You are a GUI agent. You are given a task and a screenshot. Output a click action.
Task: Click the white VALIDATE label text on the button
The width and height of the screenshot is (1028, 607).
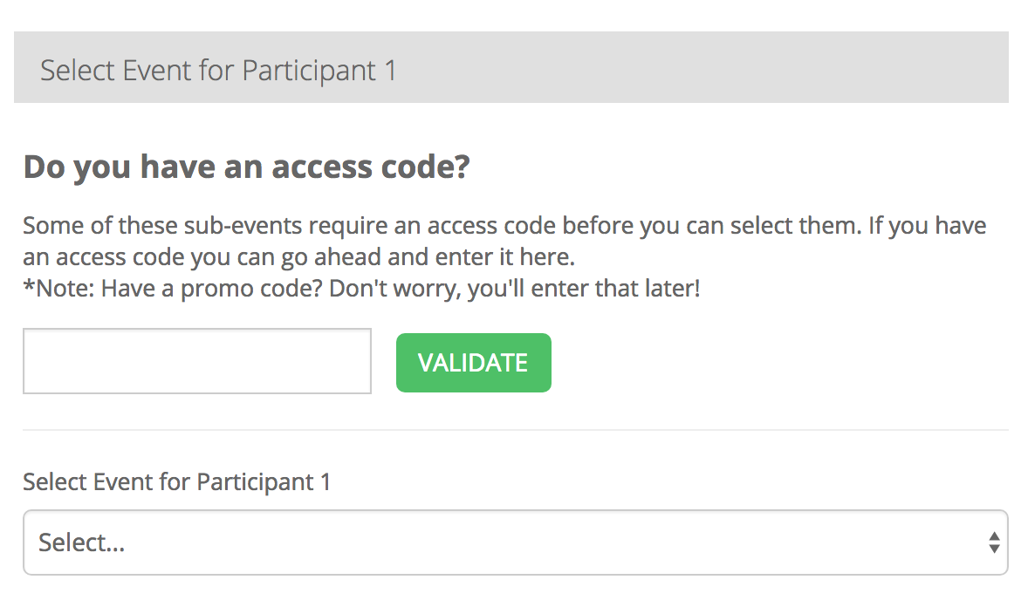(473, 363)
